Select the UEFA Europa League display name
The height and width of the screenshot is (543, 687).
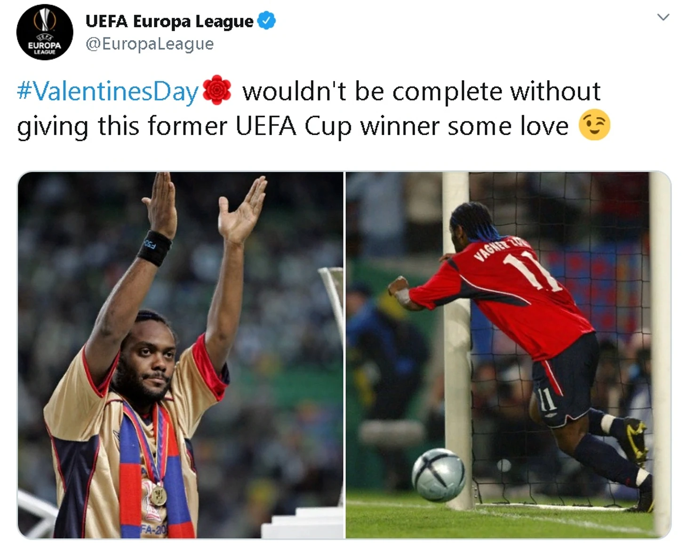(x=169, y=21)
